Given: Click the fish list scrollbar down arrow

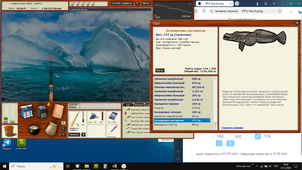Looking at the screenshot, I should tap(215, 128).
